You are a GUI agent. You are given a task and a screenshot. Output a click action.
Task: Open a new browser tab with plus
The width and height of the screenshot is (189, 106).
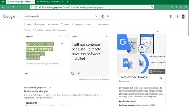68,2
